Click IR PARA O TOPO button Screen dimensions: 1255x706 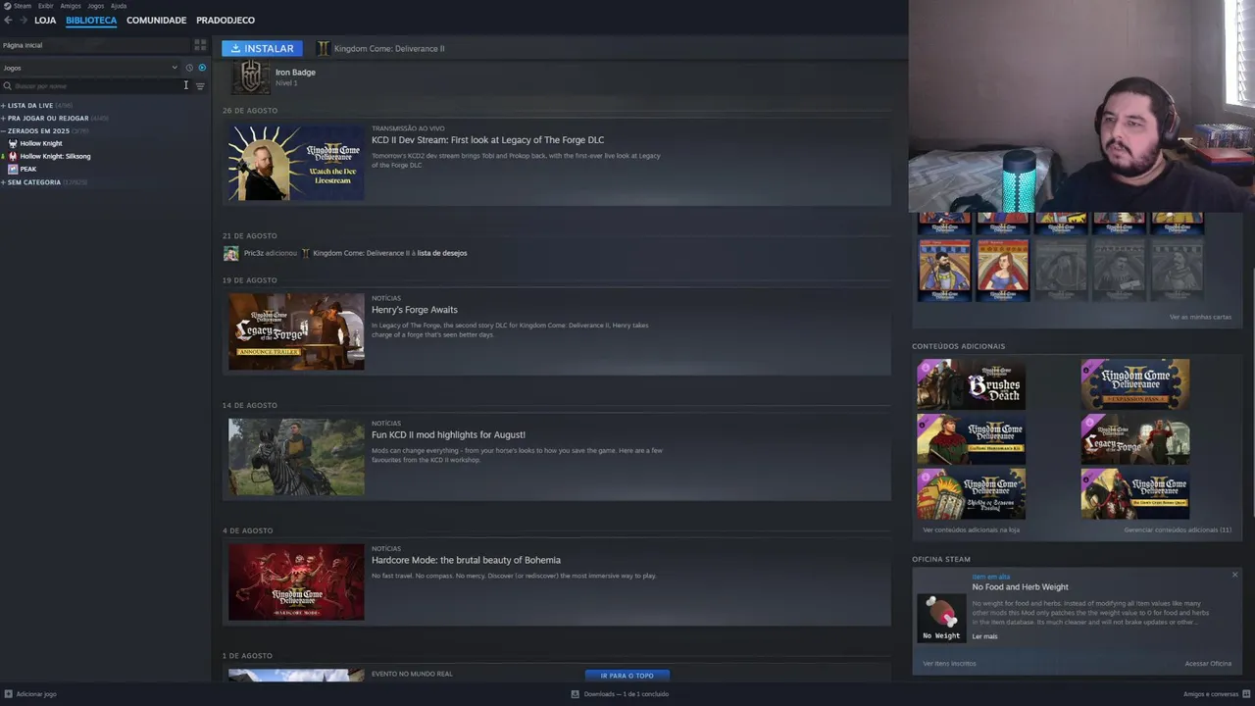tap(627, 676)
